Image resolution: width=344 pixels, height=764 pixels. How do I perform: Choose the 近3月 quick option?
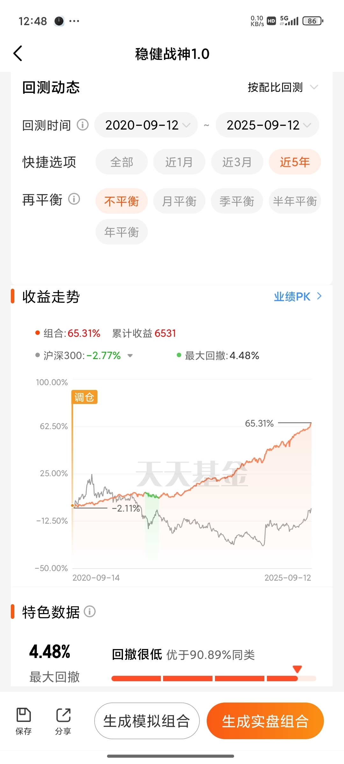pyautogui.click(x=237, y=162)
